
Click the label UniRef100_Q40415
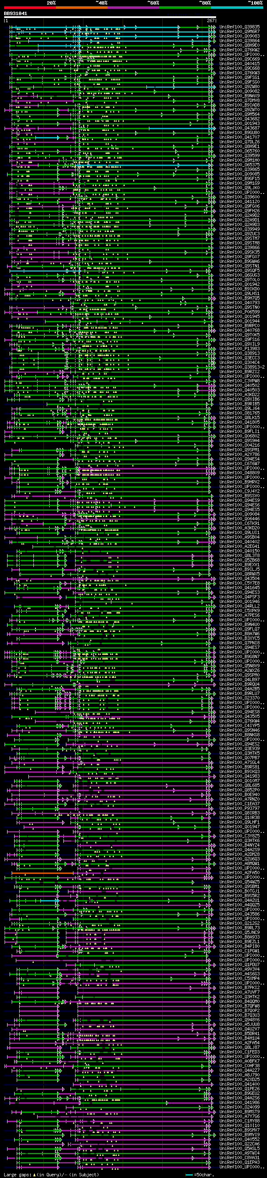(x=239, y=64)
